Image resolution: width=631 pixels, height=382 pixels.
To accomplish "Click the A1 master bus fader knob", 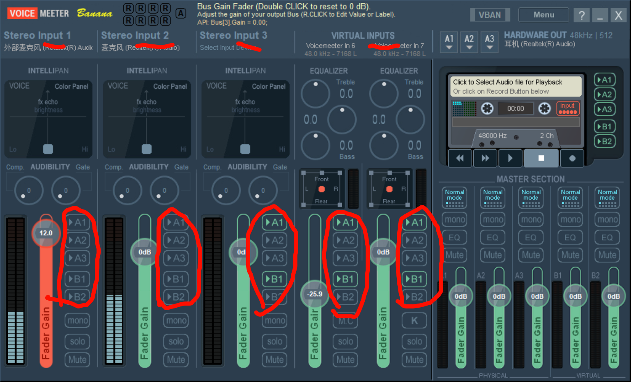I will [x=461, y=296].
